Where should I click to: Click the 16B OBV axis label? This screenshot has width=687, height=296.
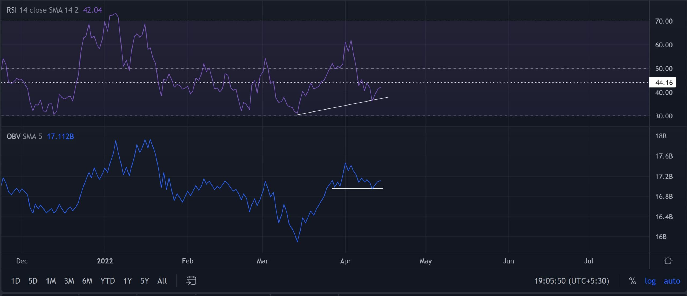(x=661, y=237)
